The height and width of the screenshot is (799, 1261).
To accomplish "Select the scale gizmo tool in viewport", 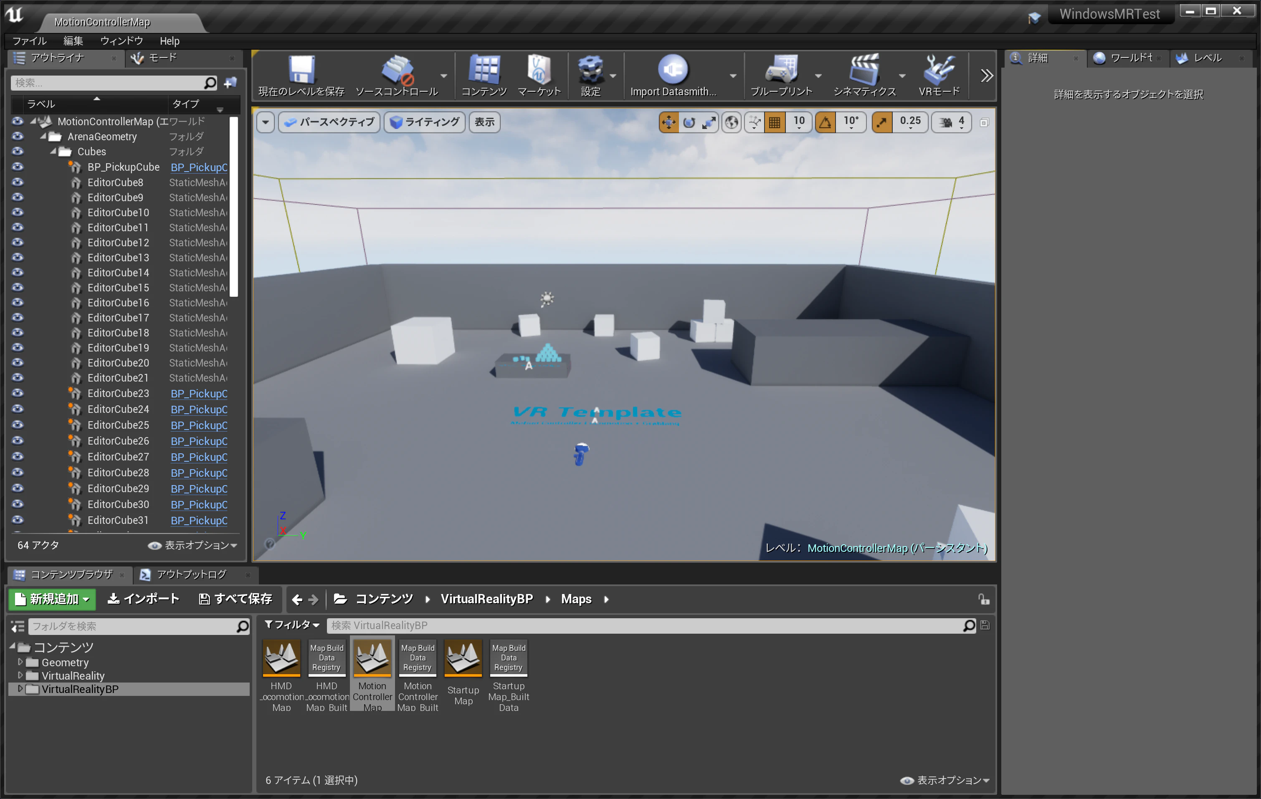I will [709, 122].
